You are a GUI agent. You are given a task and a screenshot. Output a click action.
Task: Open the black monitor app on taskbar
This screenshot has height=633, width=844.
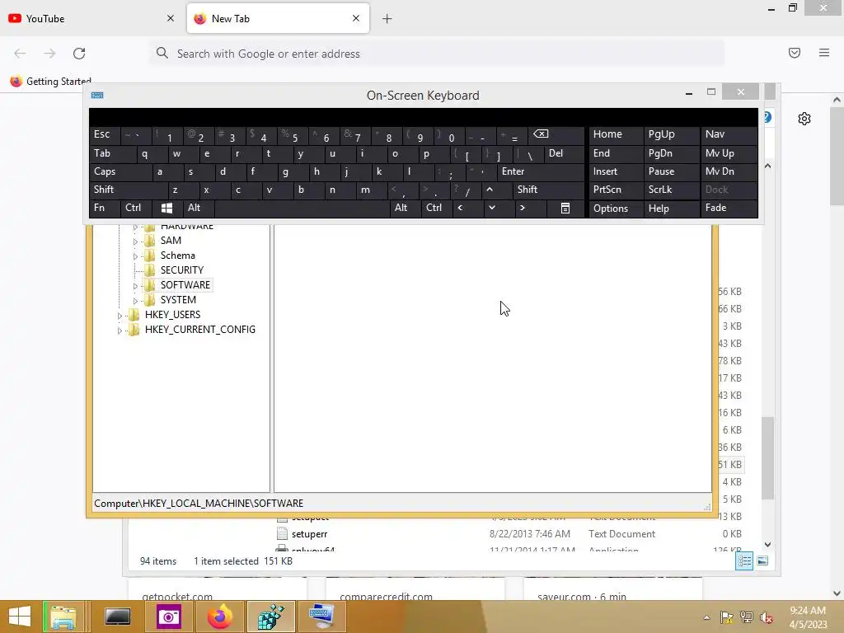pyautogui.click(x=117, y=617)
